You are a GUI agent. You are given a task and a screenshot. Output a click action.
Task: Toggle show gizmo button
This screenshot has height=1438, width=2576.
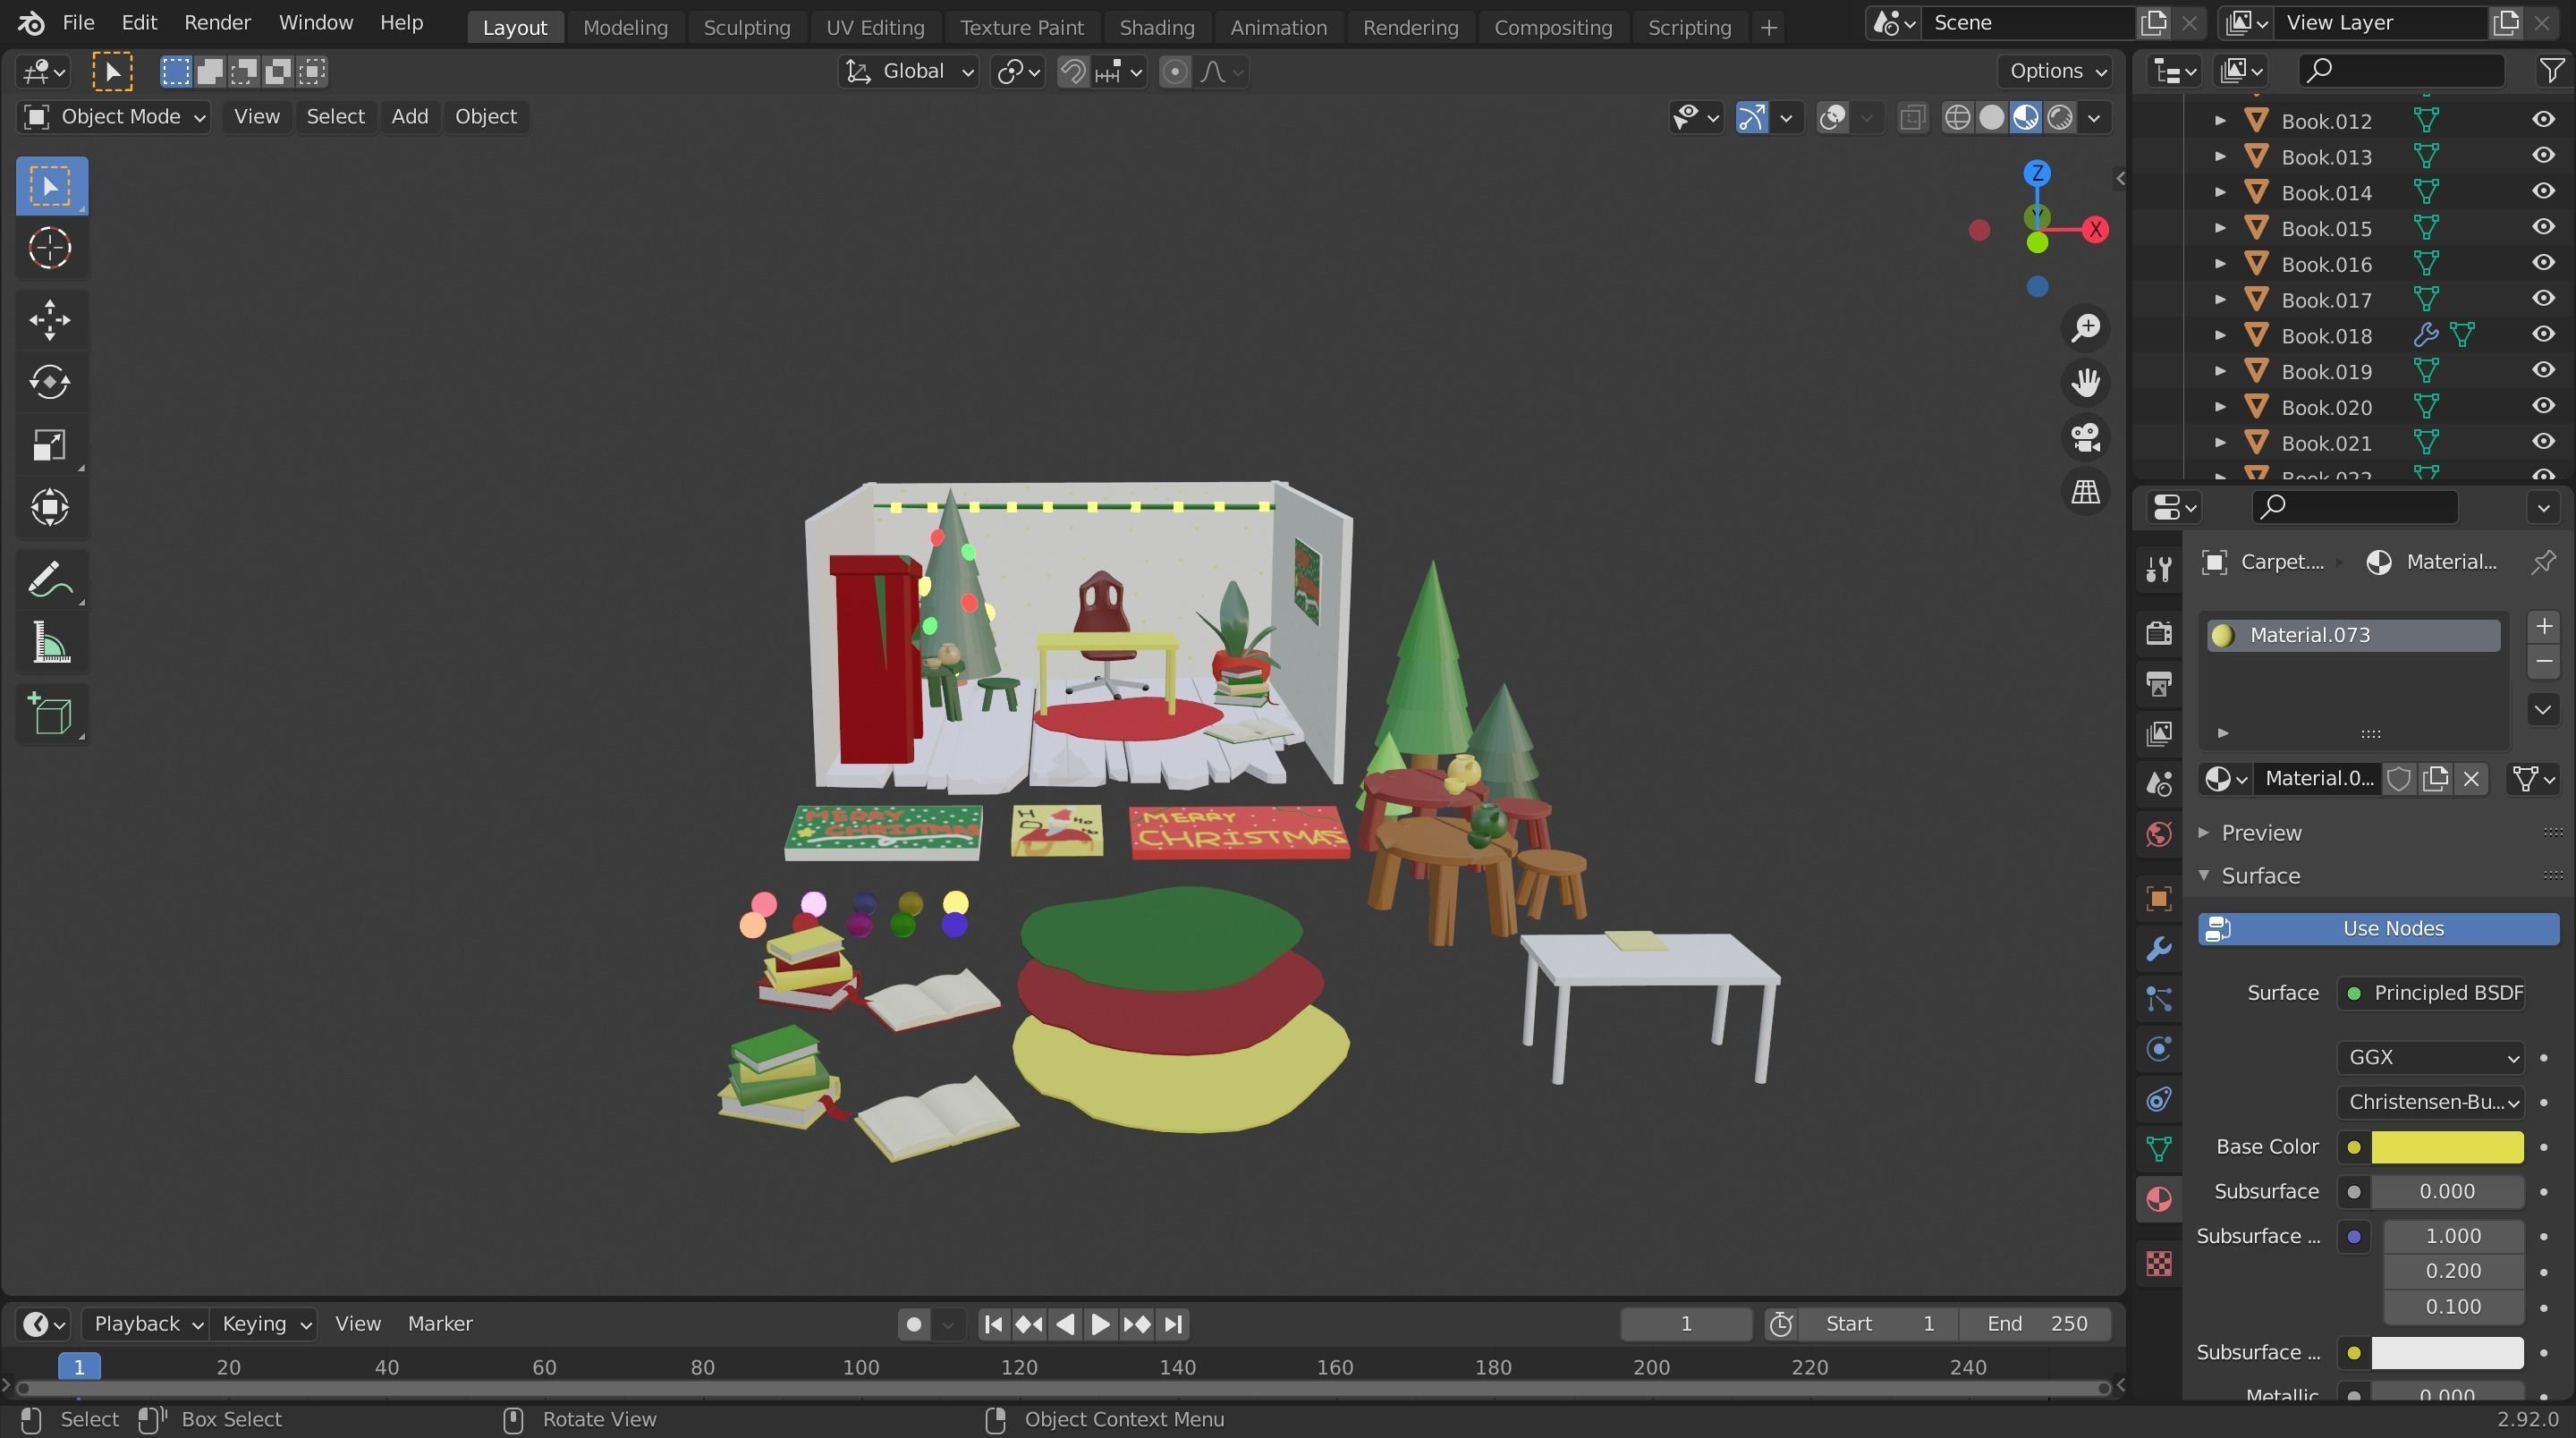point(1751,118)
